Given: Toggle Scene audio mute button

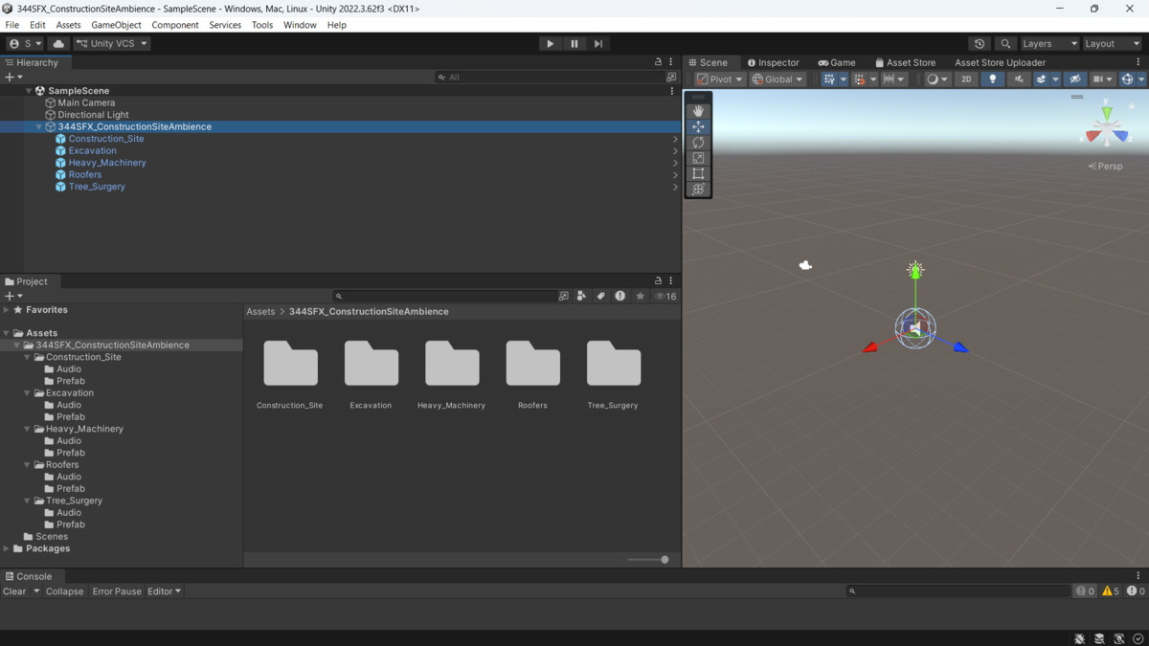Looking at the screenshot, I should pos(1018,79).
